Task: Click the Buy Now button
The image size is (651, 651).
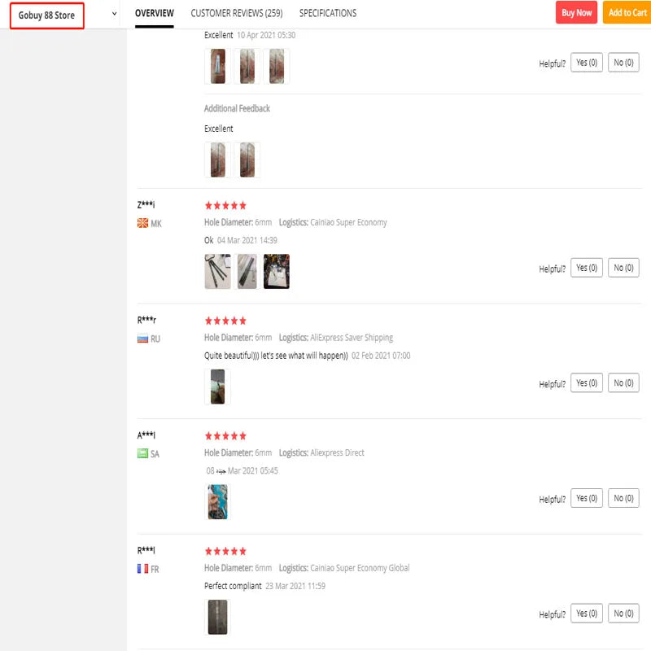Action: pyautogui.click(x=576, y=12)
